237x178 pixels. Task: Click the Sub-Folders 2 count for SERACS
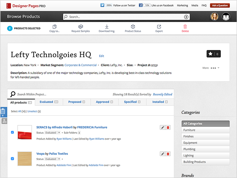[79, 133]
